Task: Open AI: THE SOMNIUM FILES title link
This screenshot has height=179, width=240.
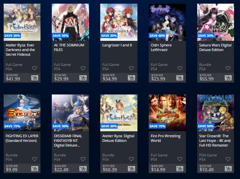Action: click(69, 47)
